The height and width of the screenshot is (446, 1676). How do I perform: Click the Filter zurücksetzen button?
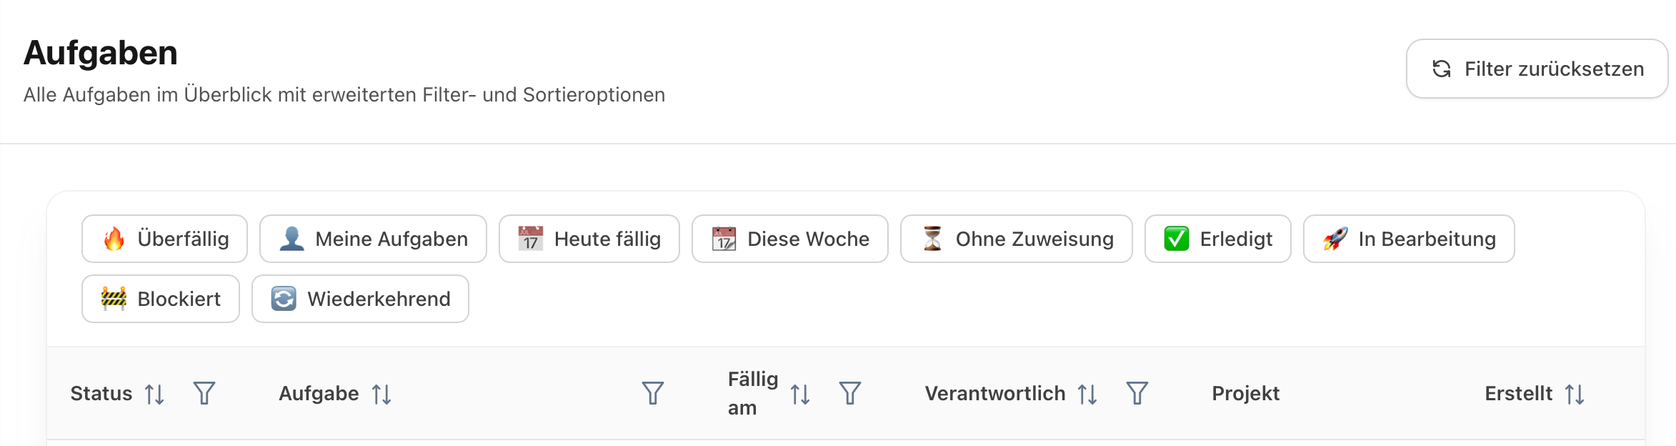(1537, 69)
